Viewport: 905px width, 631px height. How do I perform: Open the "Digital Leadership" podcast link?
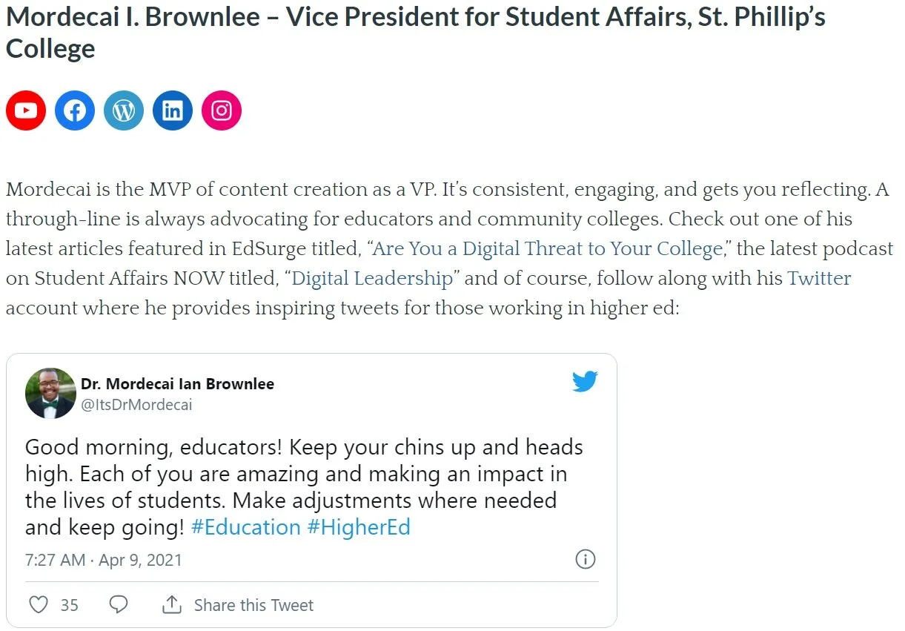pos(372,279)
